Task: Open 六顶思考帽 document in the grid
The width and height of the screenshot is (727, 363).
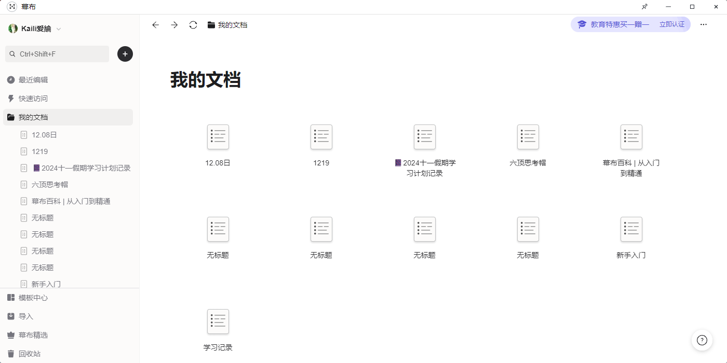Action: click(x=528, y=137)
